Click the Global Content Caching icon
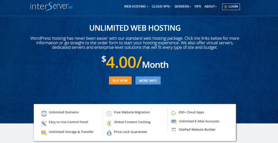The image size is (278, 143). point(109,123)
